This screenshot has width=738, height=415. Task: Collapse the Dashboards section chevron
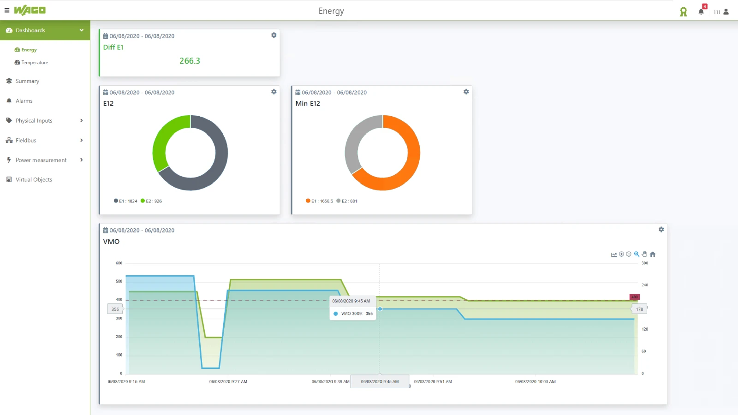point(82,30)
